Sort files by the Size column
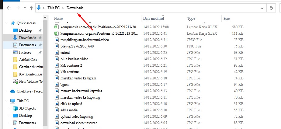 pyautogui.click(x=227, y=19)
